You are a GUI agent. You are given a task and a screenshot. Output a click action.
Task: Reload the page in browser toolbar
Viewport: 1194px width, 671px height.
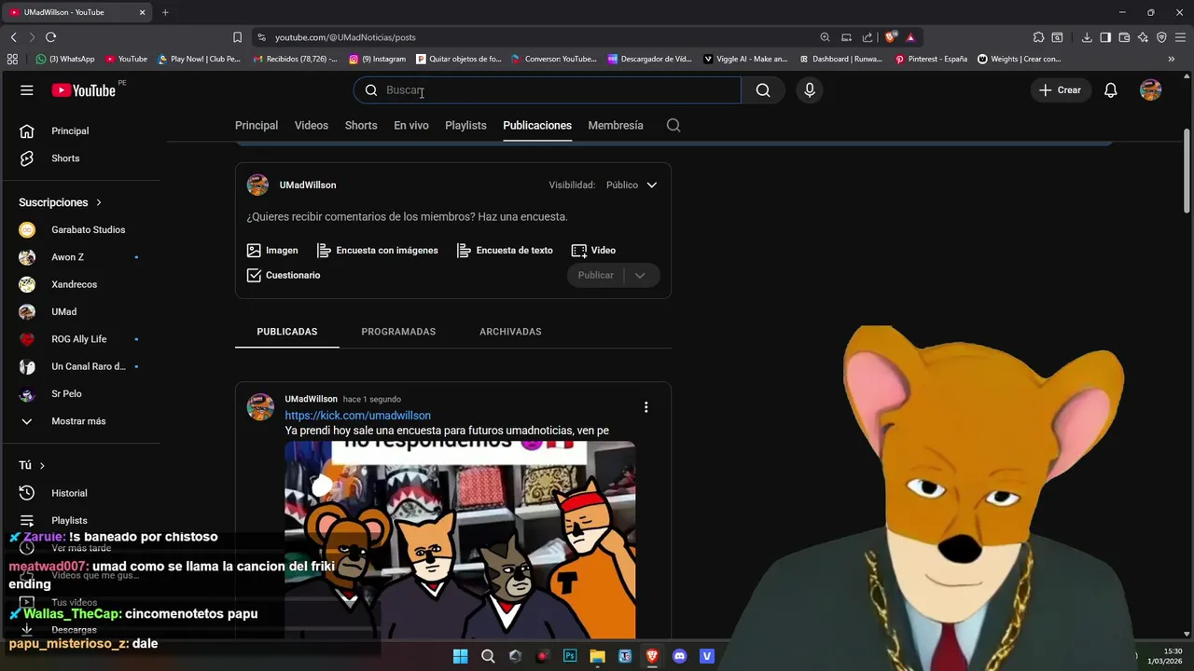pyautogui.click(x=50, y=37)
